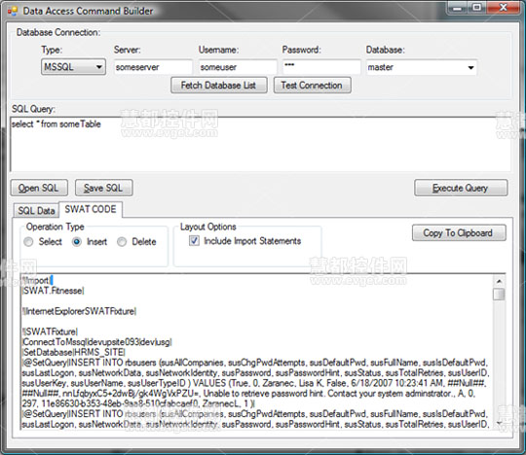Choose the Delete operation type
Viewport: 526px width, 455px height.
point(122,242)
